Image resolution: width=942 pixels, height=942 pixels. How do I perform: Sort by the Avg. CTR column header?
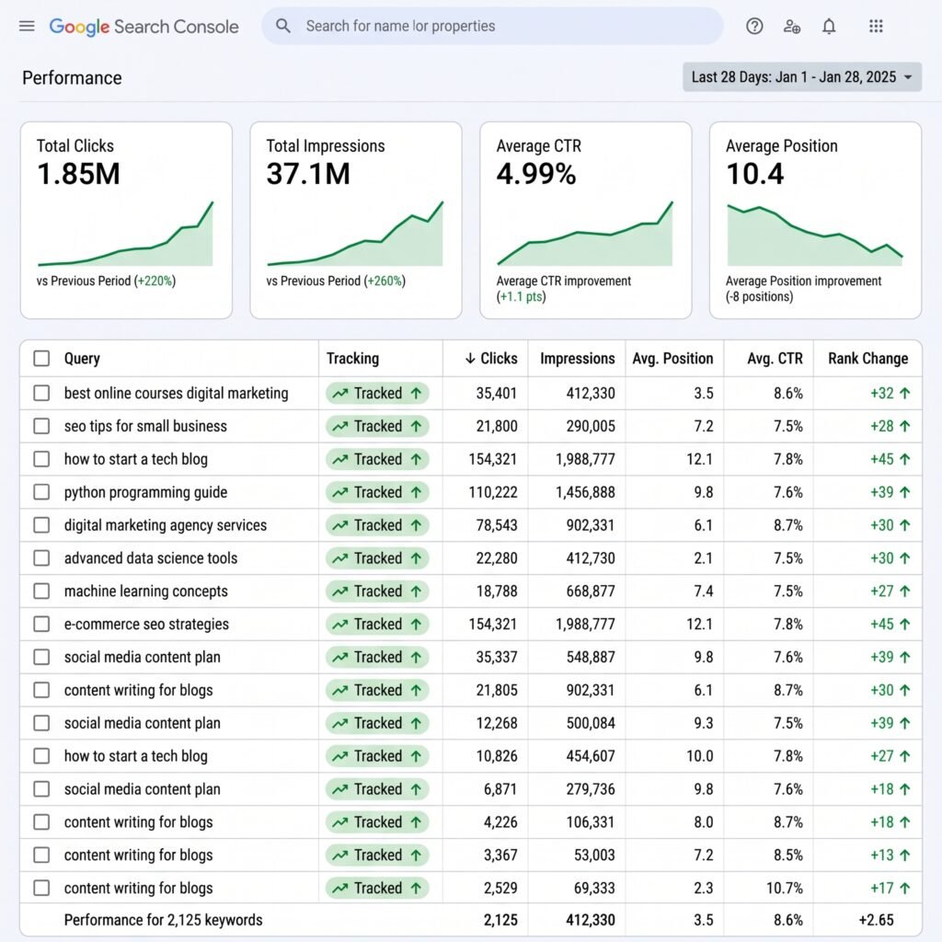[x=775, y=358]
